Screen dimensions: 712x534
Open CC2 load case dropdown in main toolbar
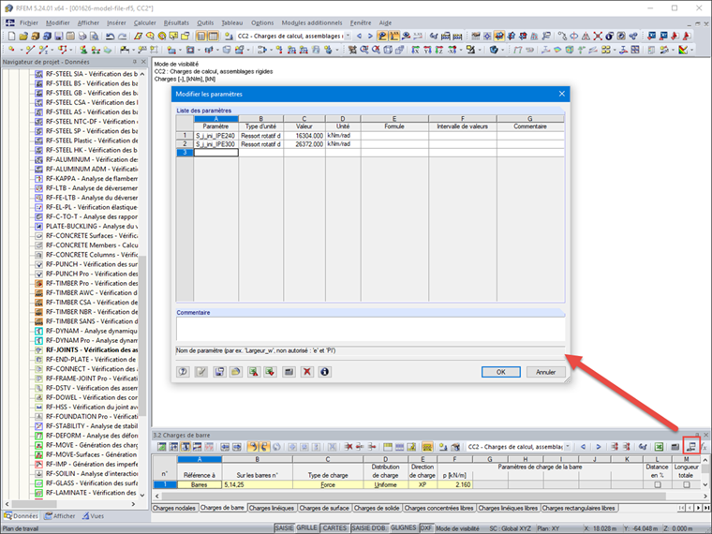(348, 36)
